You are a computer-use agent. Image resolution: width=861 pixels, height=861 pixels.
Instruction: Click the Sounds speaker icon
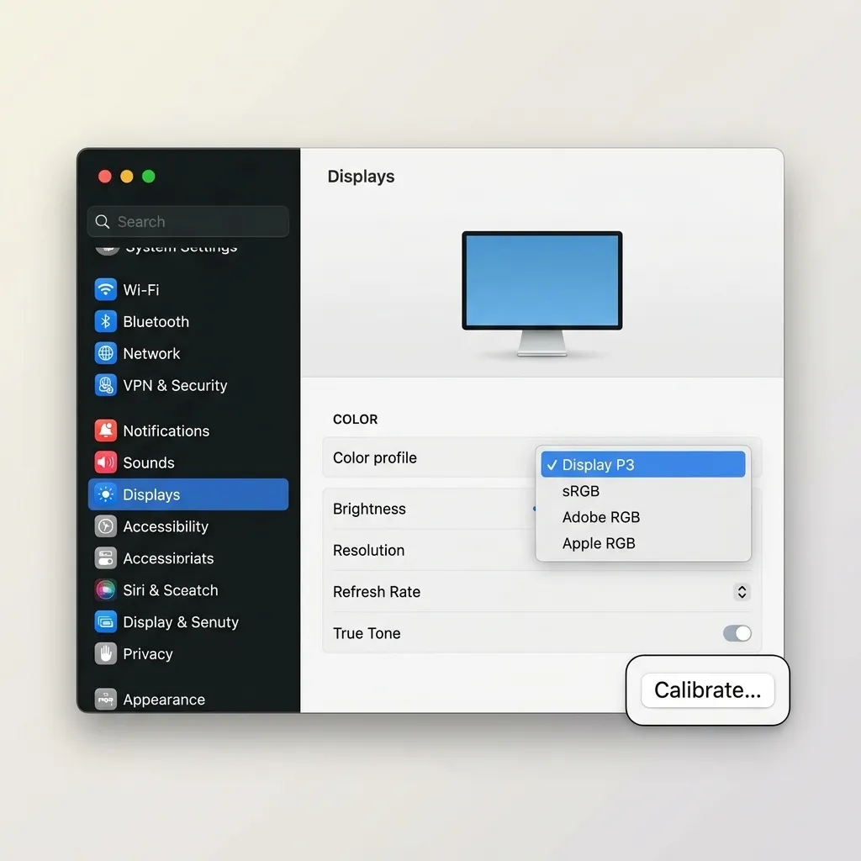coord(105,462)
